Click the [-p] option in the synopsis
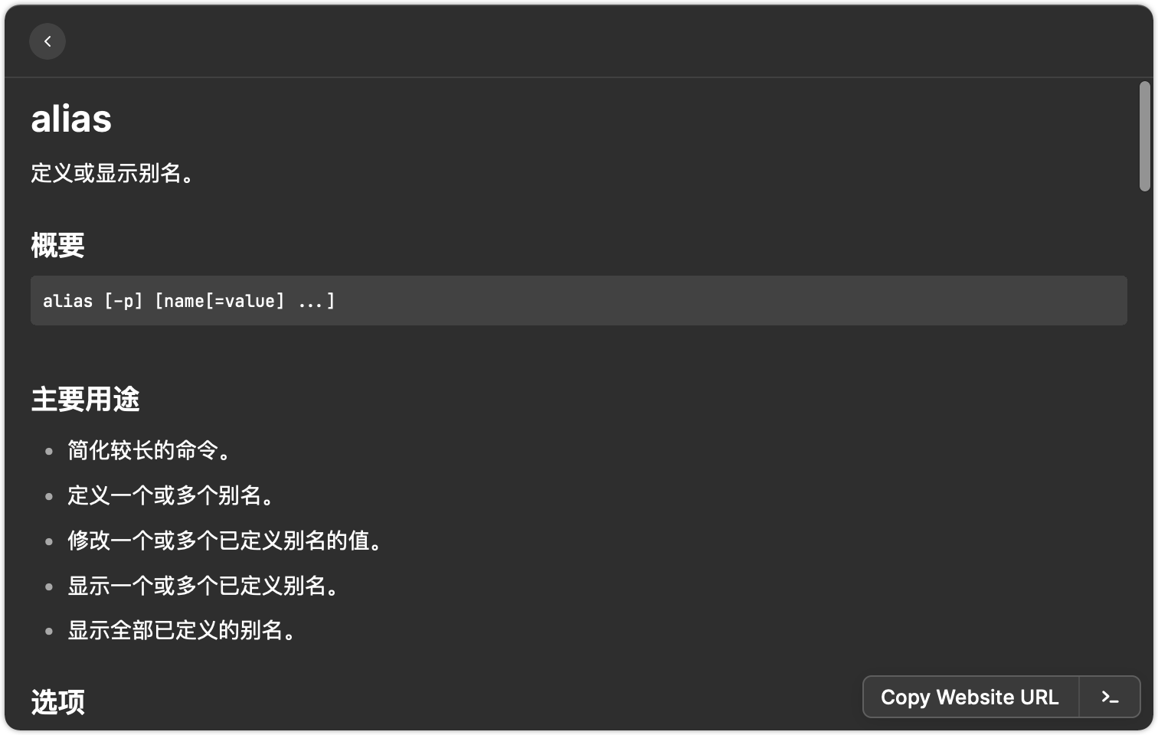Viewport: 1158px width, 735px height. tap(123, 301)
